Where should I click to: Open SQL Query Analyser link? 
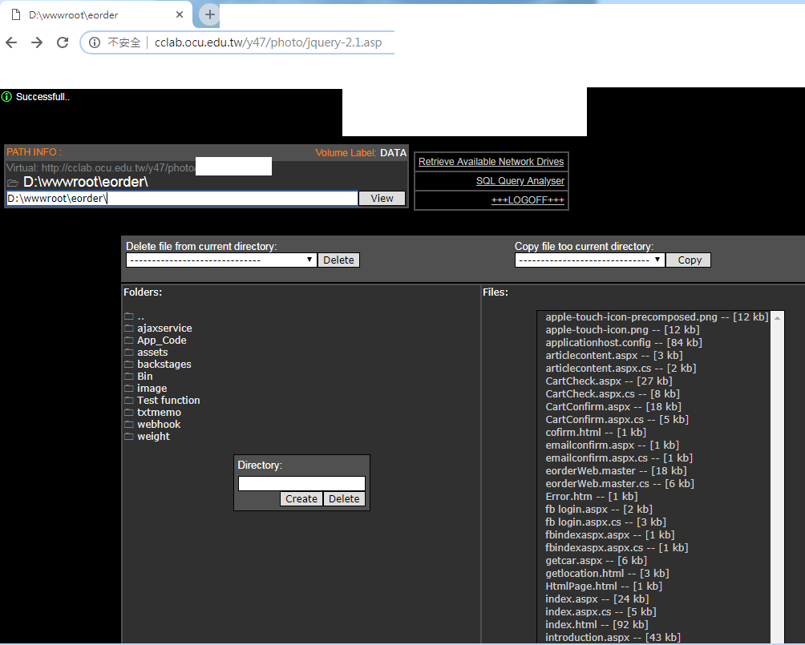coord(520,181)
